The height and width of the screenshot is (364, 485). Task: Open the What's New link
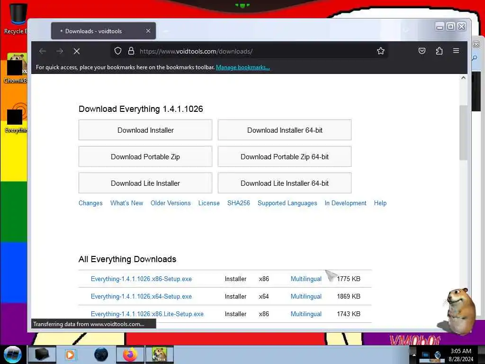click(x=127, y=203)
